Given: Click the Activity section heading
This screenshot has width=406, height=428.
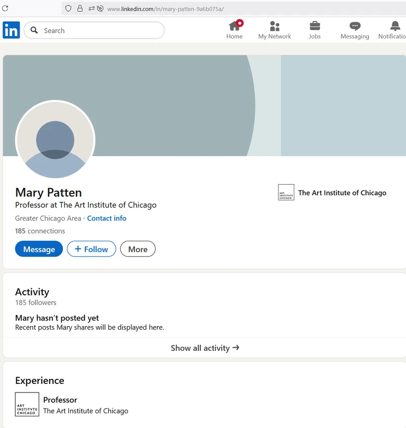Looking at the screenshot, I should 32,292.
